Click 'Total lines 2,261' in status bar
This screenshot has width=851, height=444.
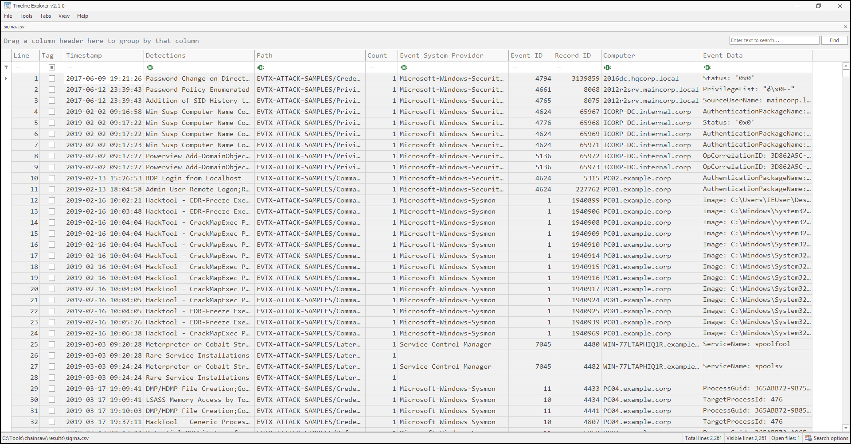[703, 438]
